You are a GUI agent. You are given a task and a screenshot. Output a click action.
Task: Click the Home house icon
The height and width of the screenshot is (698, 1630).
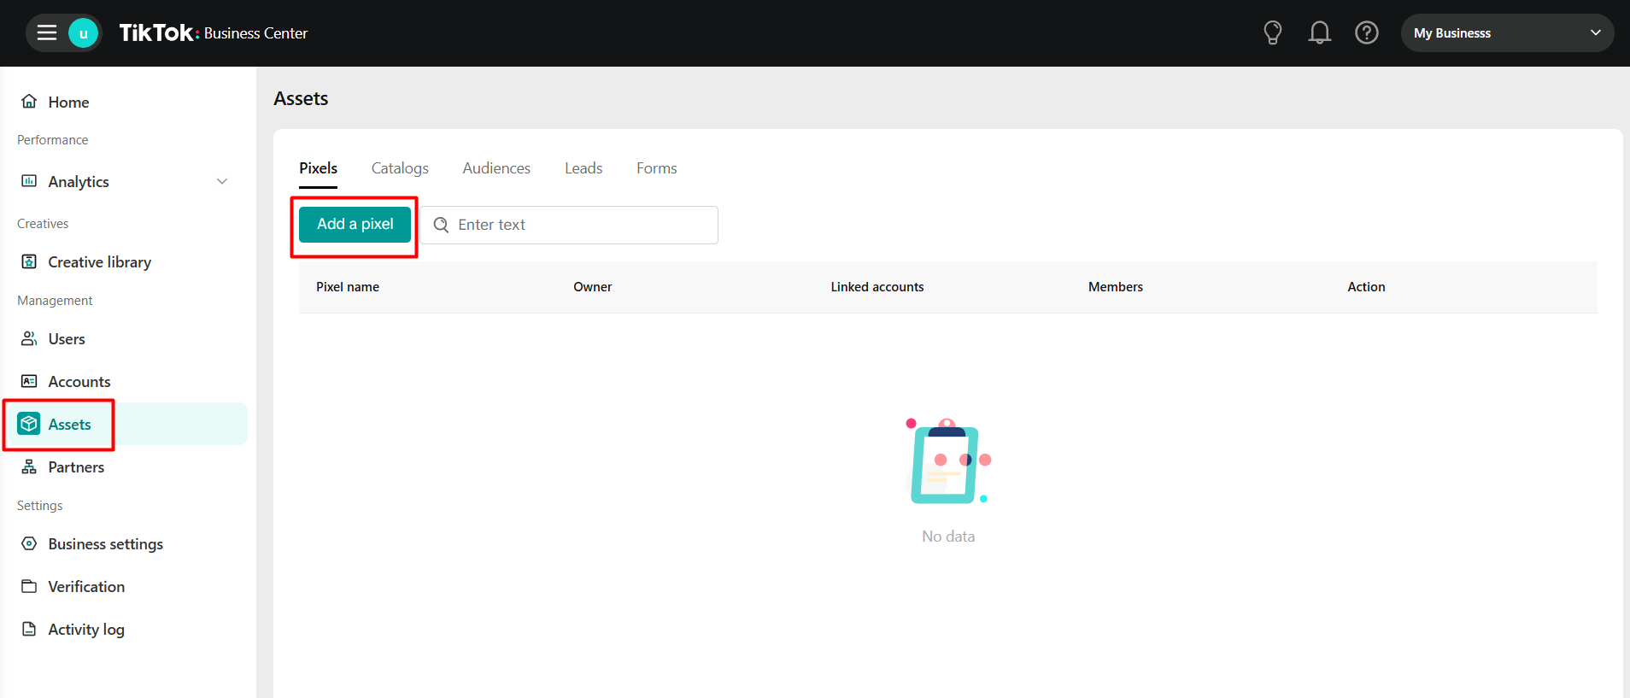pos(29,102)
